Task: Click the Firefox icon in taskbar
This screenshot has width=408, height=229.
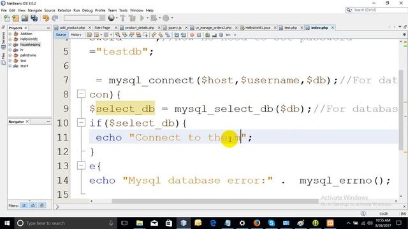Action: (x=257, y=223)
